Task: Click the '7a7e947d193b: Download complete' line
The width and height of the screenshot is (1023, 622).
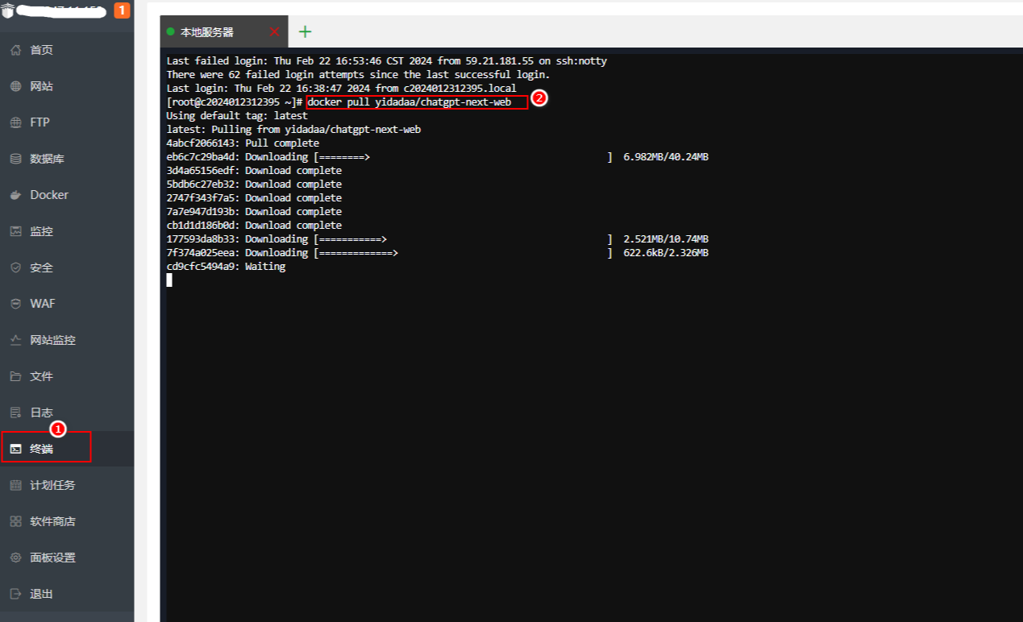Action: click(x=254, y=212)
